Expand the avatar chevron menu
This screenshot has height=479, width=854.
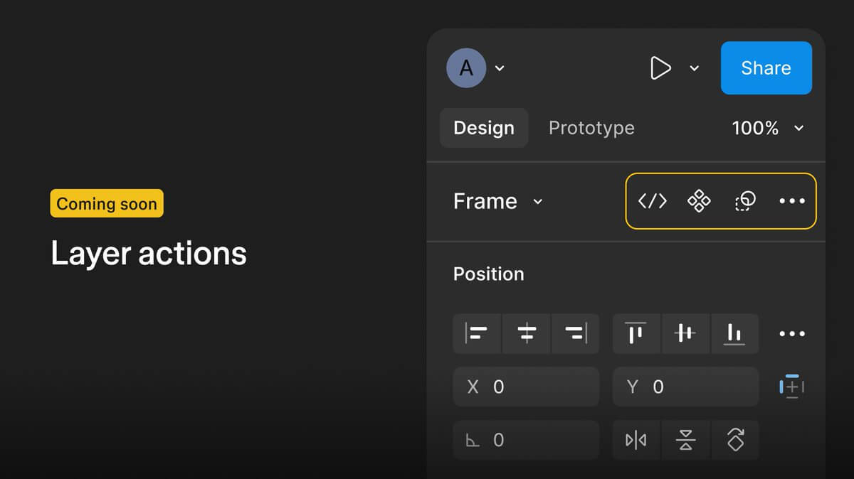click(500, 68)
